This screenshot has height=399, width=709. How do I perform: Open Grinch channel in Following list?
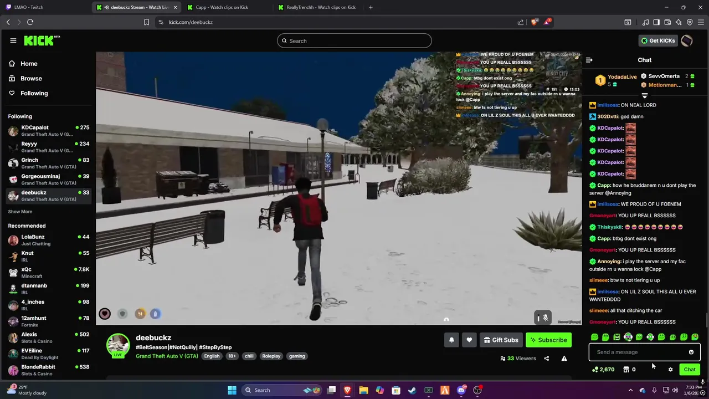pos(49,163)
